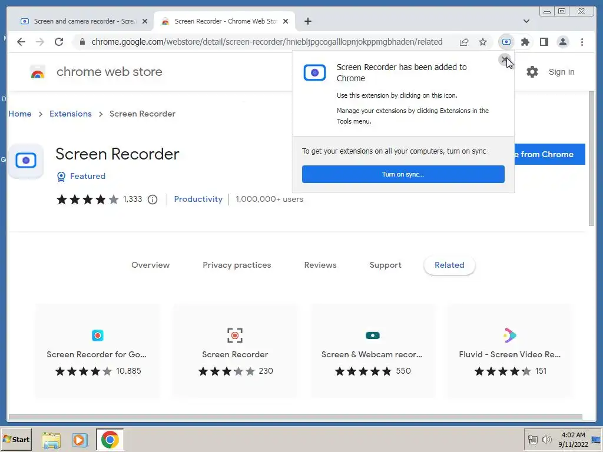This screenshot has height=452, width=603.
Task: Click the Featured badge
Action: pyautogui.click(x=81, y=176)
